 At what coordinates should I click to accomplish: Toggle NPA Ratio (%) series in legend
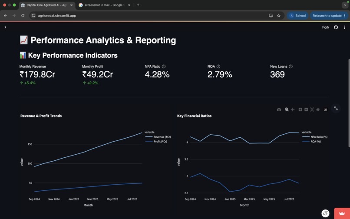pos(318,137)
